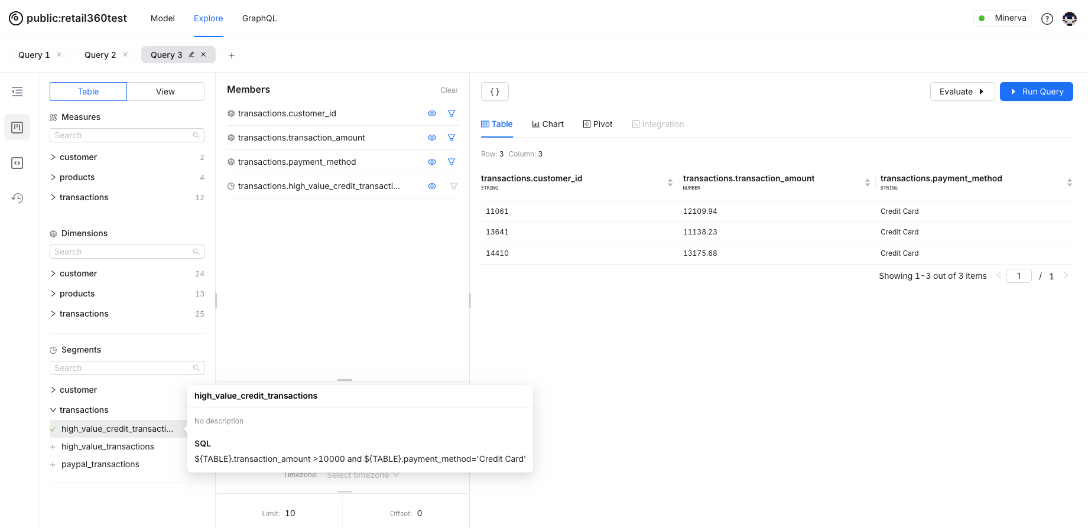Image resolution: width=1088 pixels, height=528 pixels.
Task: Toggle visibility of the high_value_credit segment member
Action: pos(432,186)
